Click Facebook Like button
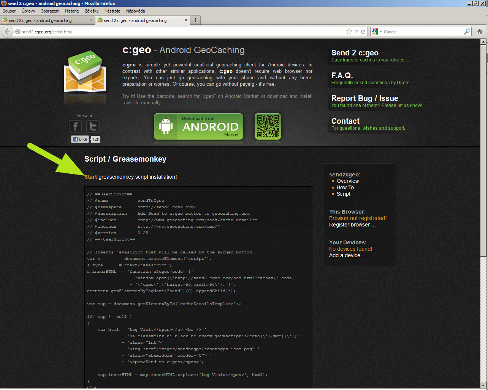 tap(80, 139)
